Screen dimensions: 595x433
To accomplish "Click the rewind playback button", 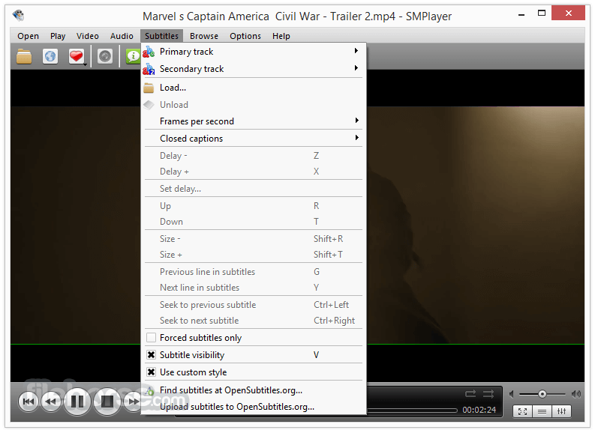I will [51, 402].
